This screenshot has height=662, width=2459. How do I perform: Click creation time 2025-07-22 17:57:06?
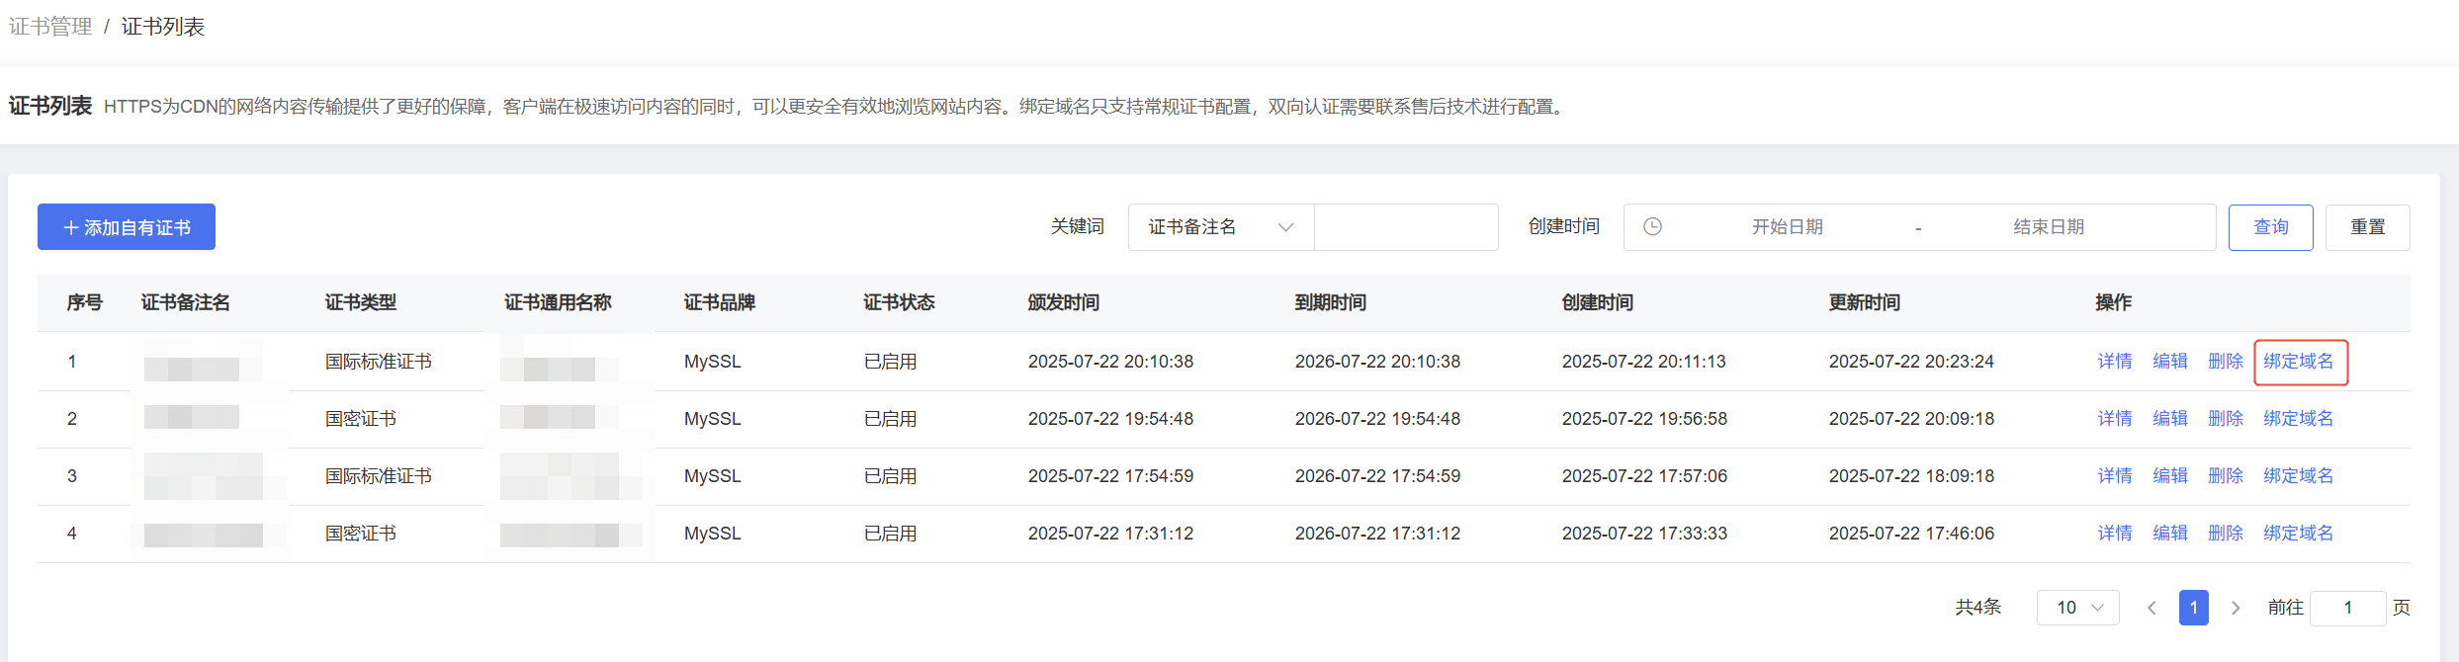[x=1644, y=476]
